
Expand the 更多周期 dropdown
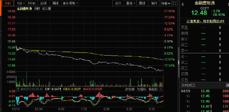[x=70, y=3]
